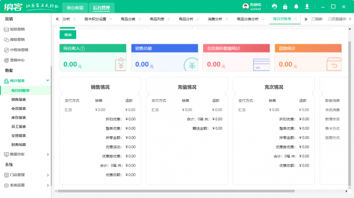Open 短信营销 in the sidebar
Viewport: 354px width, 198px height.
coord(15,29)
